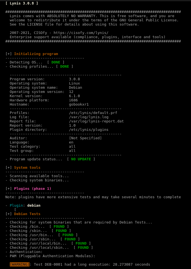Click FOUND status for Checking /usr/local/bin
Viewport: 191px width, 269px height.
click(81, 243)
